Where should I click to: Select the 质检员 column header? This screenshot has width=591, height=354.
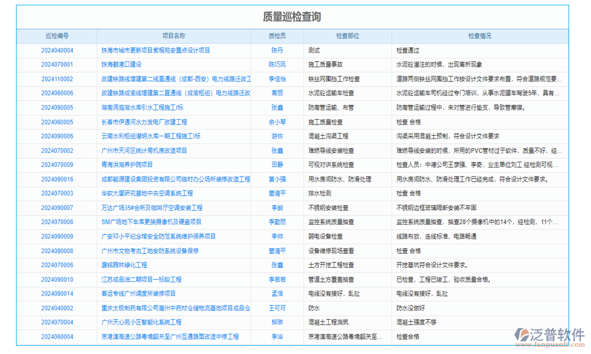tap(278, 35)
